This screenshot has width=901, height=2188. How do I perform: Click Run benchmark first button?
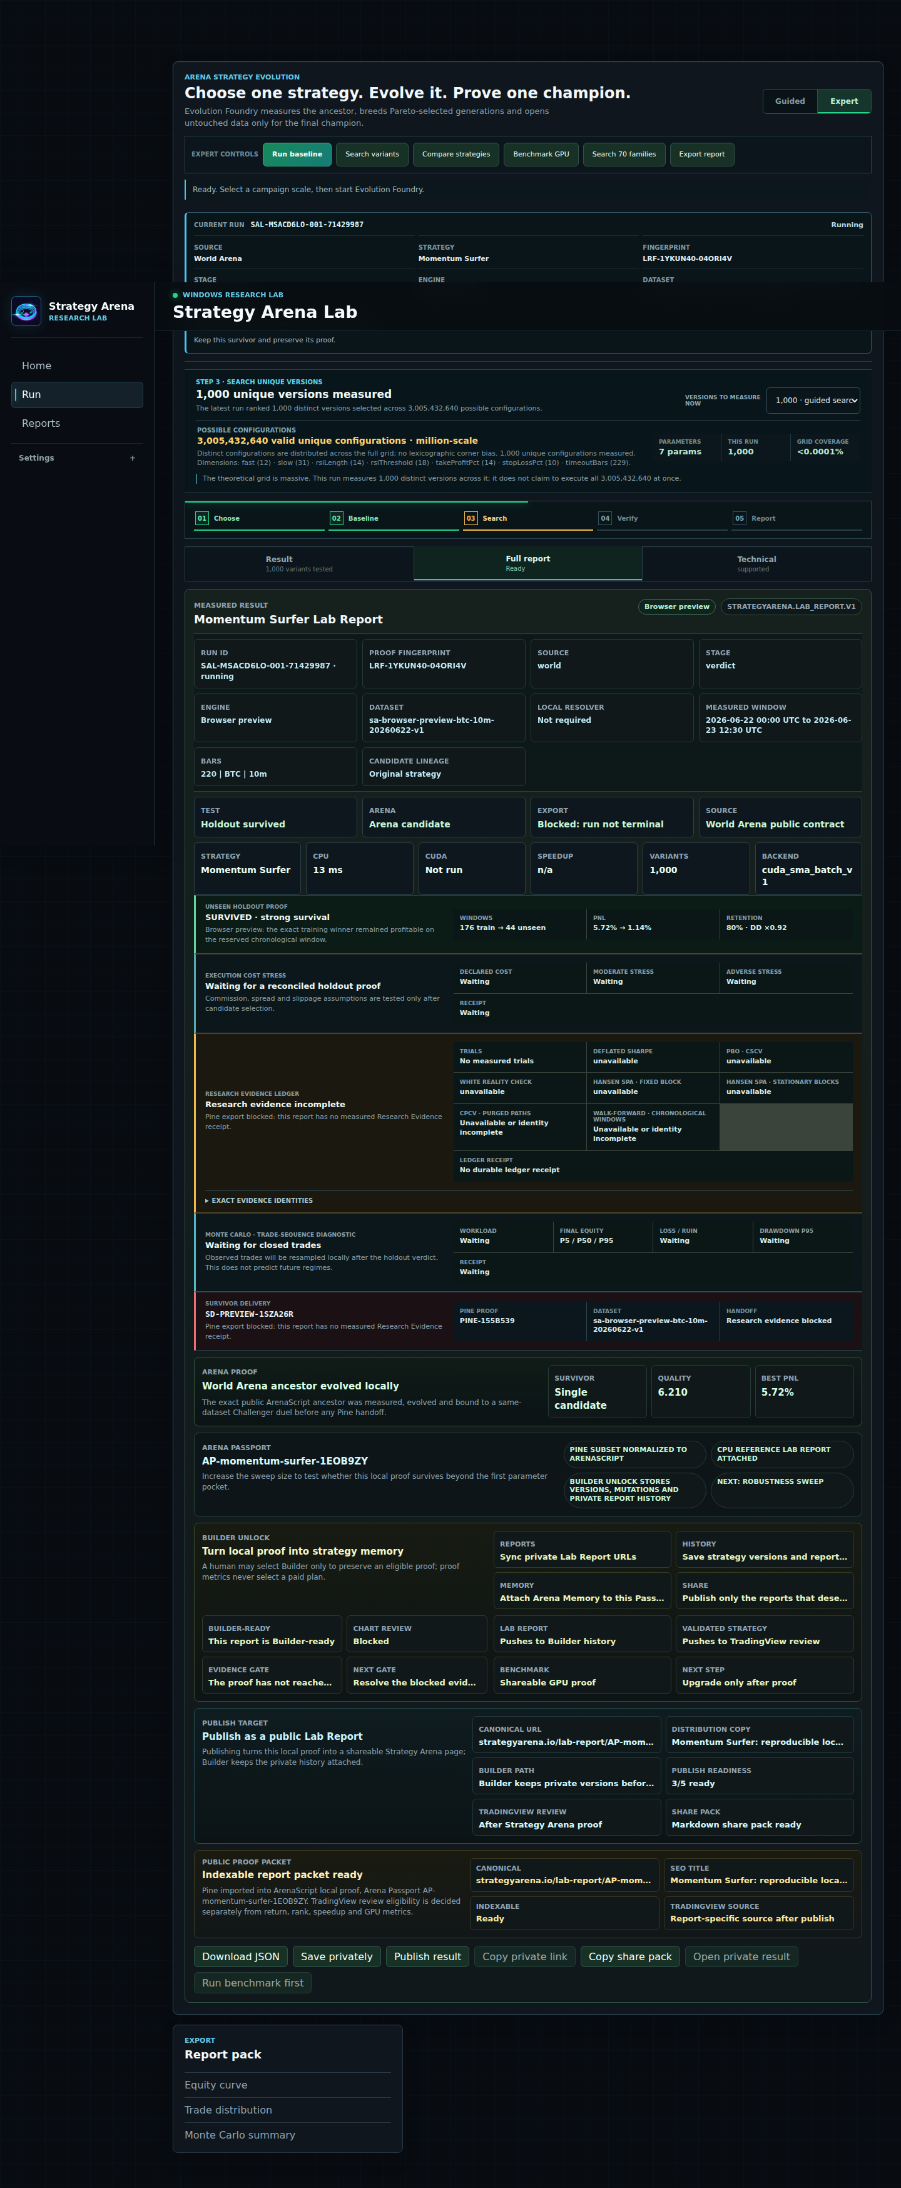pyautogui.click(x=253, y=1983)
